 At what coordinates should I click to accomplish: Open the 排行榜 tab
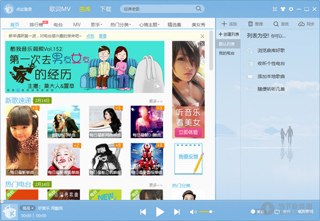click(x=36, y=25)
